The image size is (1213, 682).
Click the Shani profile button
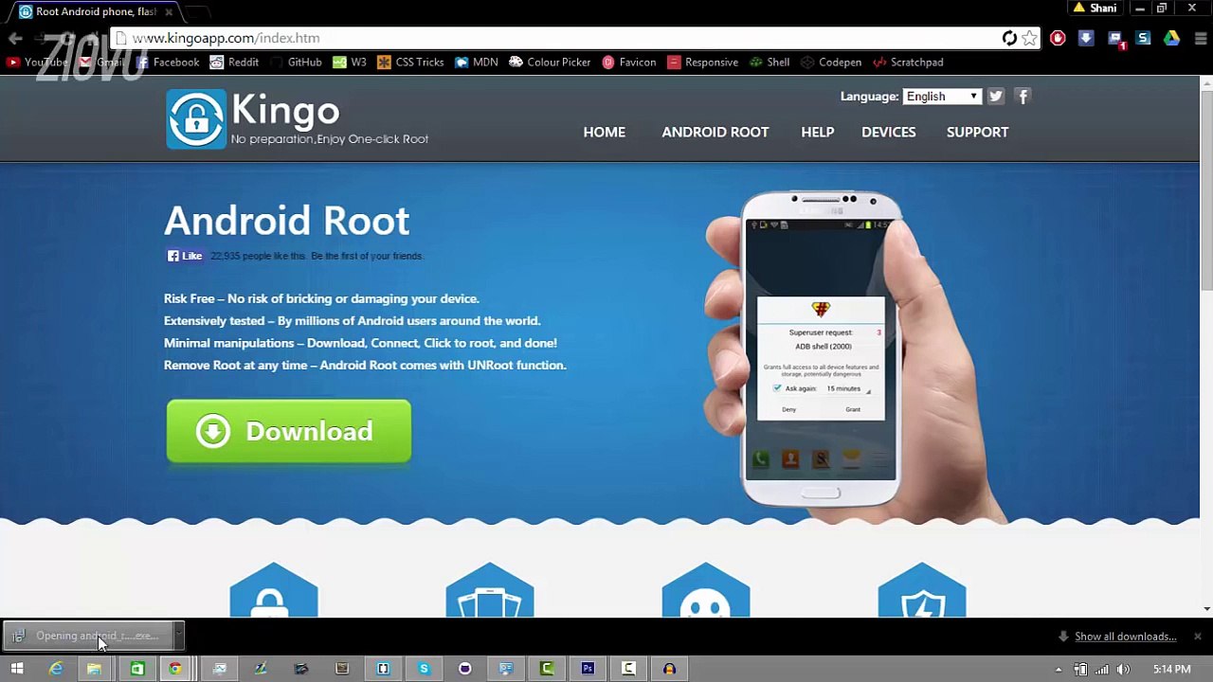[1095, 8]
